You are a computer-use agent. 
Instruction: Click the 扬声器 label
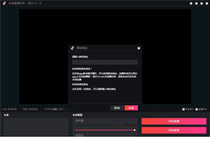coord(79,121)
